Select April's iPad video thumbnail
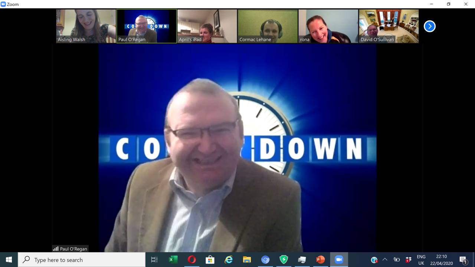Viewport: 475px width, 267px height. 207,26
